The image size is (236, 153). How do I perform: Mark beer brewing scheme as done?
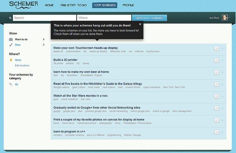pos(217,72)
